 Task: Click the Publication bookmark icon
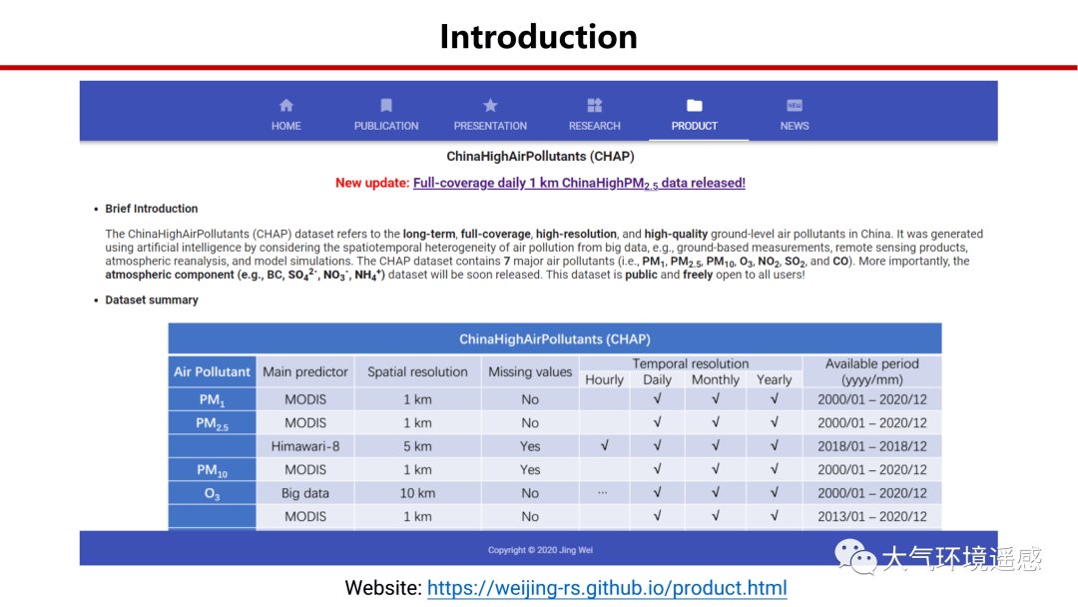[386, 105]
